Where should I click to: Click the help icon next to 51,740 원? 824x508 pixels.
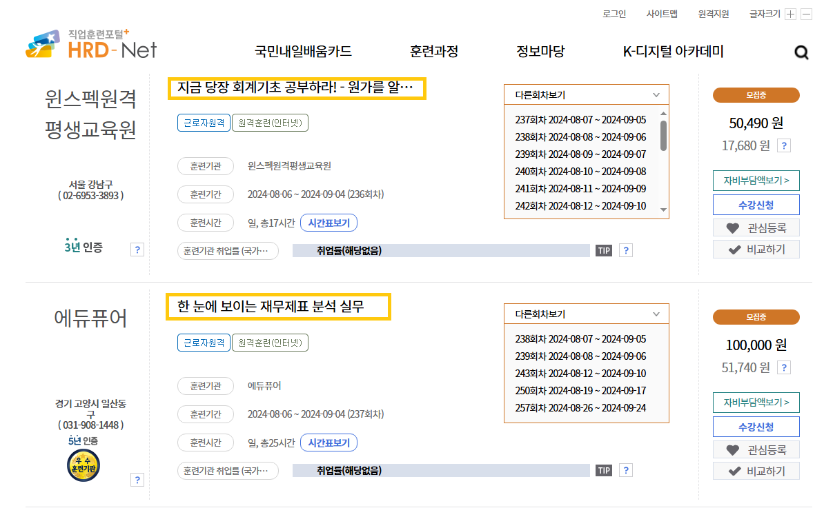783,368
